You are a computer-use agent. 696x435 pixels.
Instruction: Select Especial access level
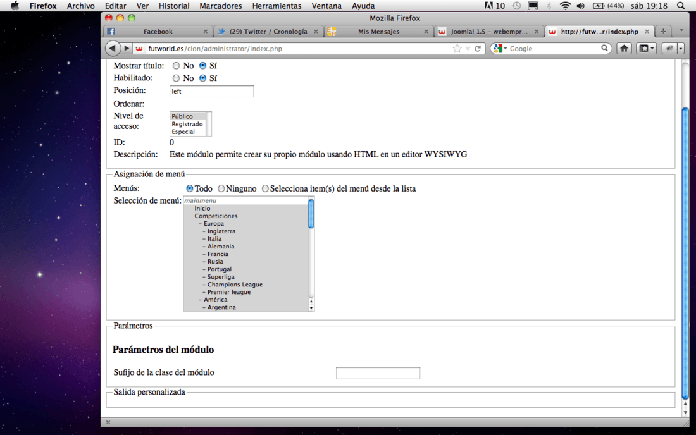point(188,132)
